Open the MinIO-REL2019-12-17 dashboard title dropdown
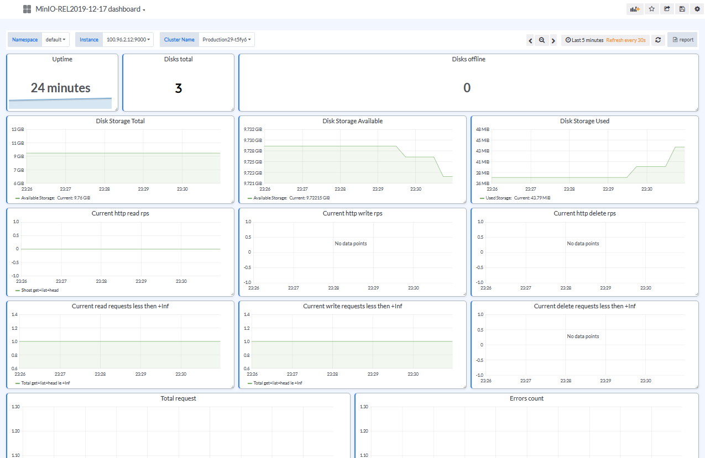 pos(91,9)
